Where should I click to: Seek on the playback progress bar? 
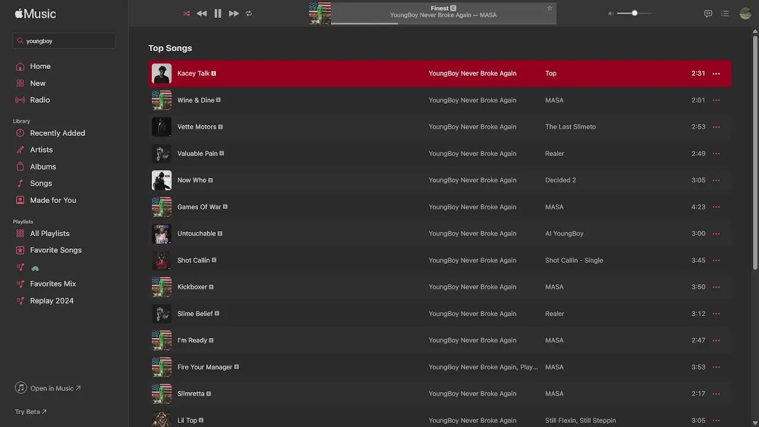444,24
